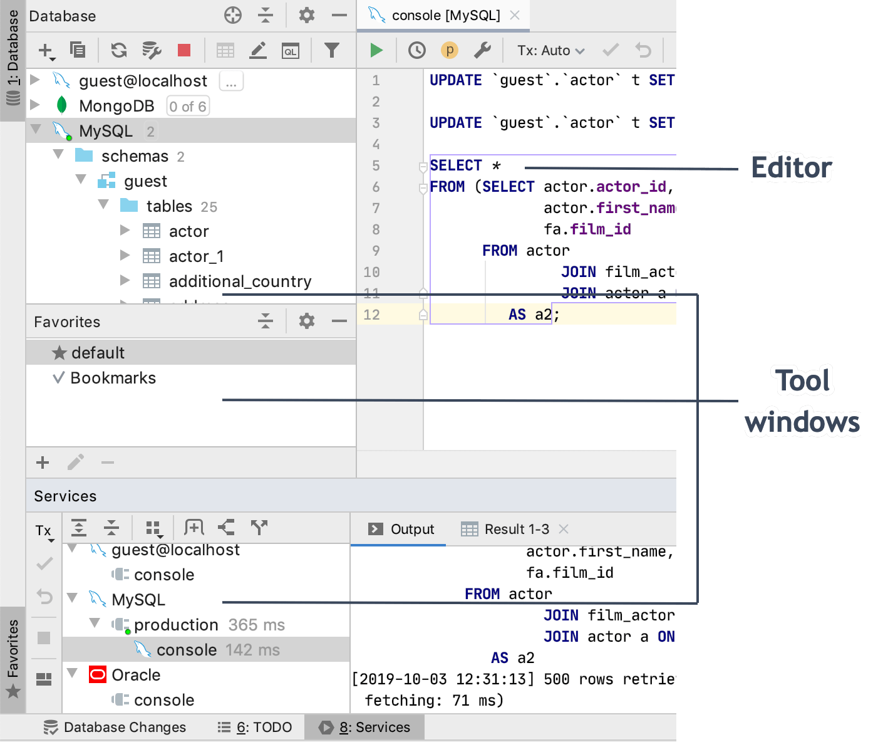The image size is (883, 742).
Task: Refresh the database tree
Action: point(119,50)
